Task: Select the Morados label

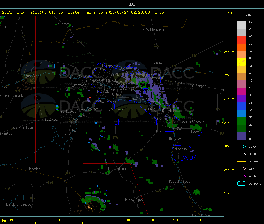Action: 34,169
